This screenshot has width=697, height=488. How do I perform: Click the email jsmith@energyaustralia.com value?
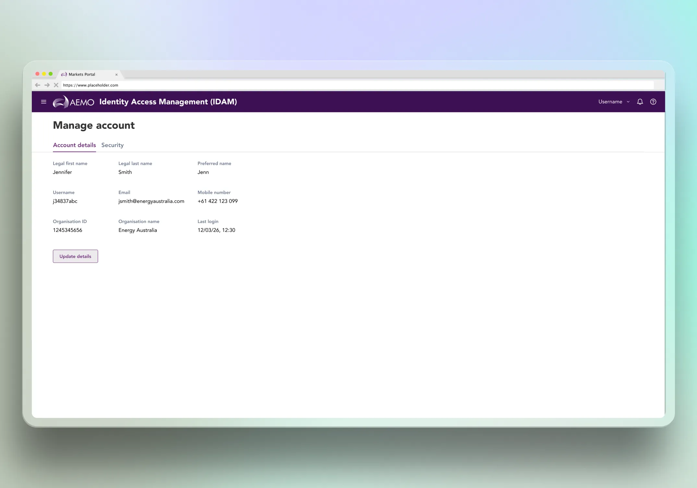click(151, 201)
